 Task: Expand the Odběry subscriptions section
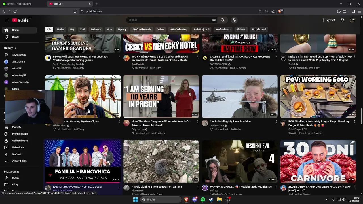coord(10,48)
